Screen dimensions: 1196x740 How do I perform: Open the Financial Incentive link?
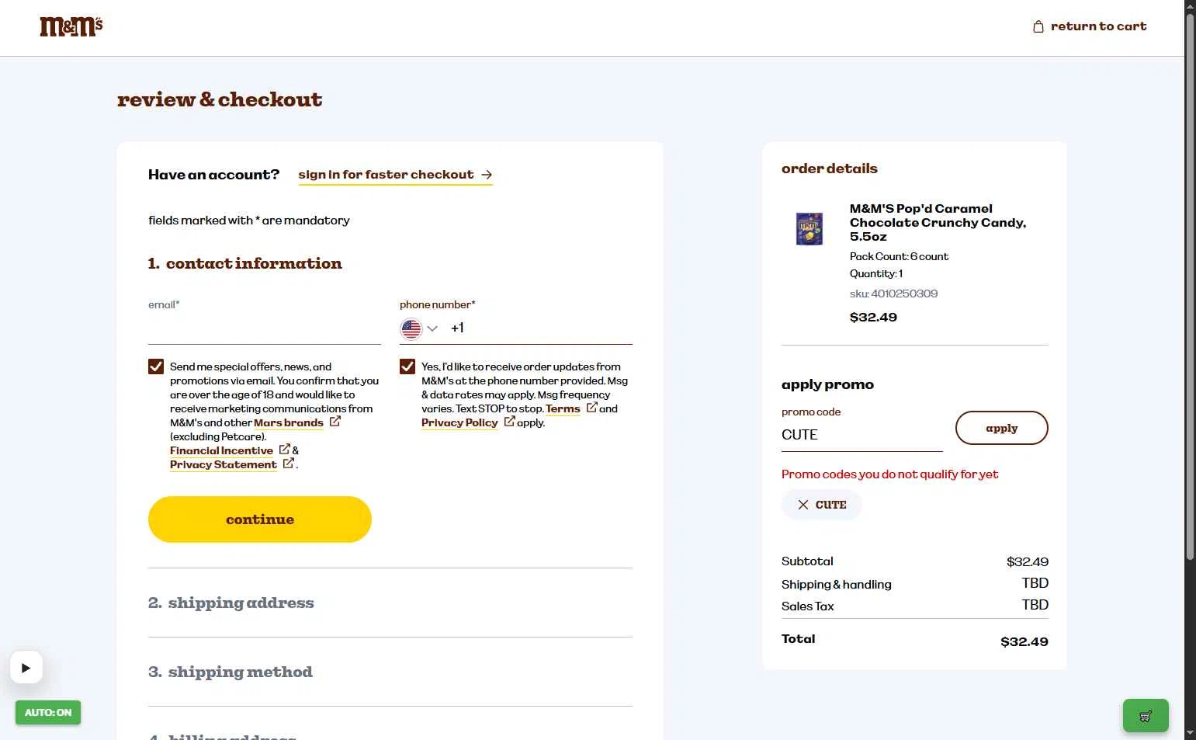(221, 450)
